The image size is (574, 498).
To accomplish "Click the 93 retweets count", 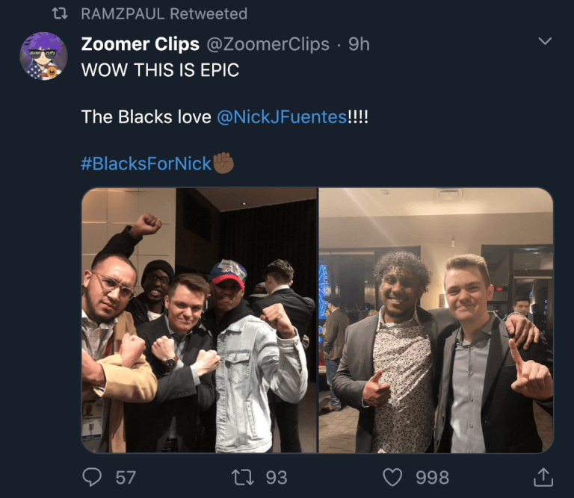I will click(x=277, y=478).
